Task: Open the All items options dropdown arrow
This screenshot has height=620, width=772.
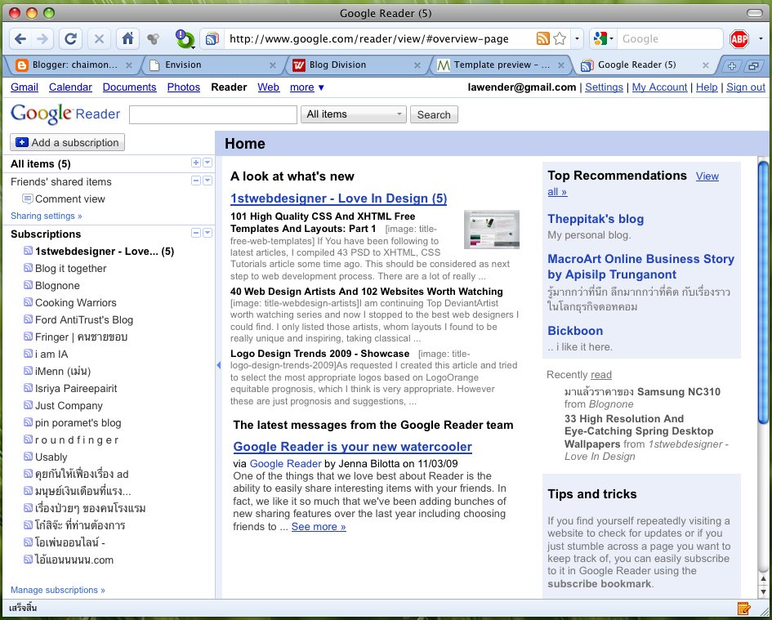Action: point(208,163)
